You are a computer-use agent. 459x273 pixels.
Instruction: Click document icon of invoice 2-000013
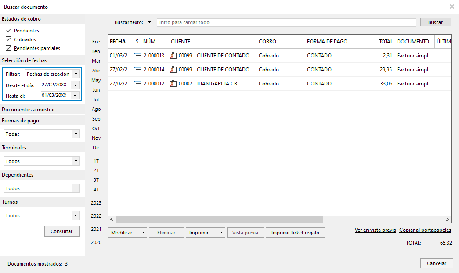click(137, 56)
